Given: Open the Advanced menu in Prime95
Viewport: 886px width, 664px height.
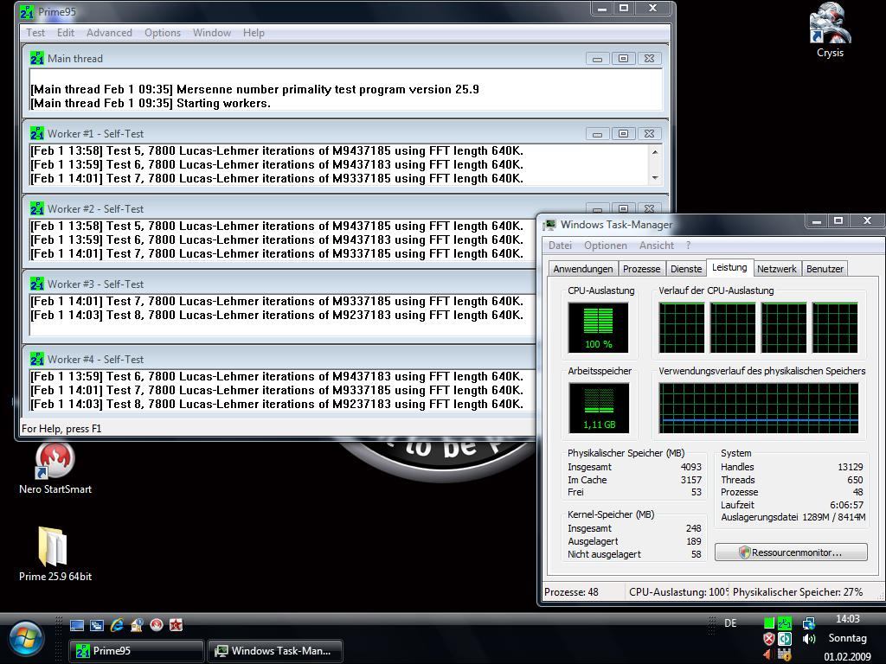Looking at the screenshot, I should point(109,33).
